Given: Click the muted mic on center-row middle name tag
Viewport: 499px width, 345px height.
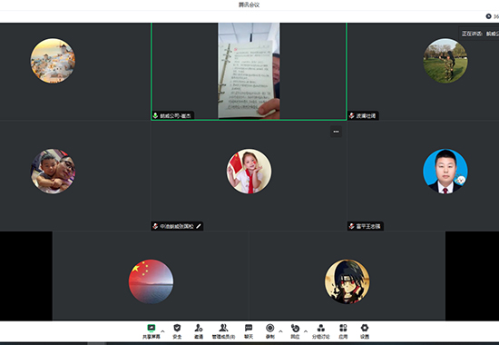Looking at the screenshot, I should pos(155,226).
